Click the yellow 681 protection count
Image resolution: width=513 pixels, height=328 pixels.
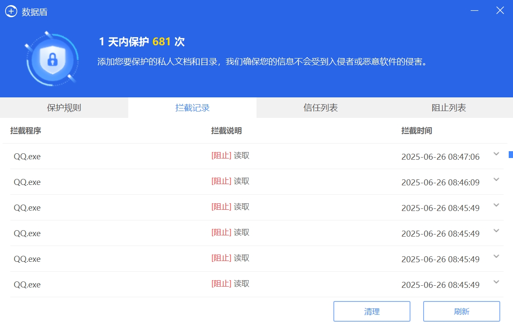[x=162, y=41]
